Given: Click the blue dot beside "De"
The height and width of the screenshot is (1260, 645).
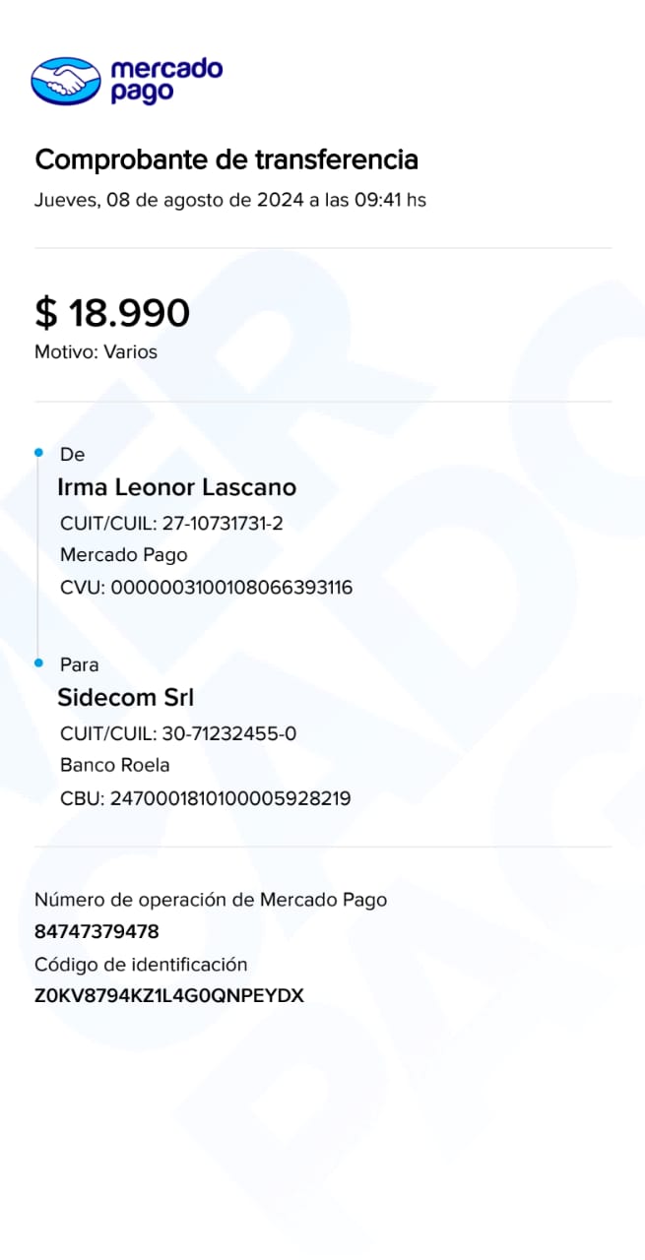Looking at the screenshot, I should [x=39, y=453].
